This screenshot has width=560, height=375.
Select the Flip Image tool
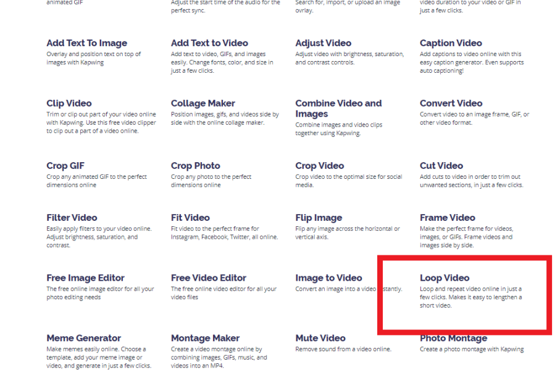coord(318,217)
